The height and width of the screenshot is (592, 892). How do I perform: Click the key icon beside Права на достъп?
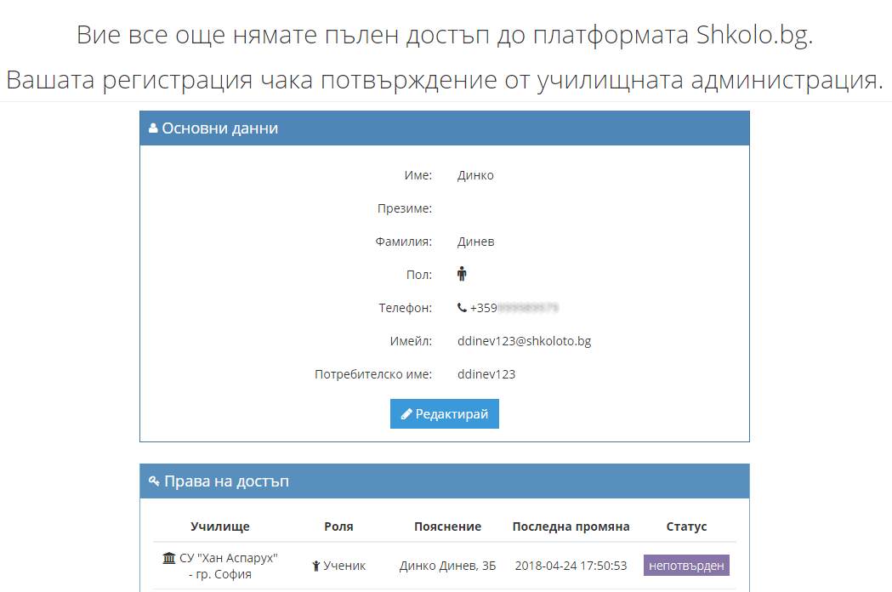click(154, 481)
